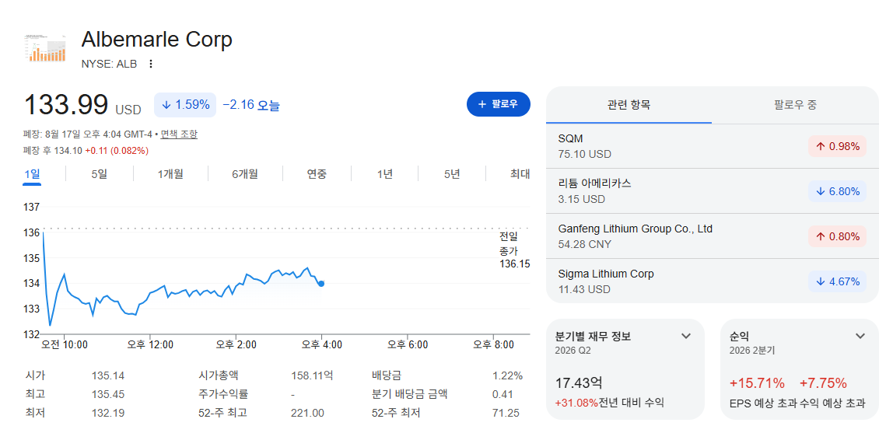Show the 최대 time range chart

[x=520, y=174]
